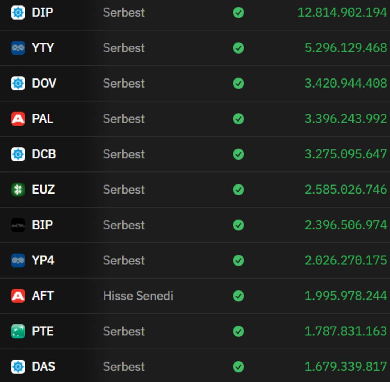Click the green EUZ logo icon
Image resolution: width=390 pixels, height=382 pixels.
tap(18, 190)
